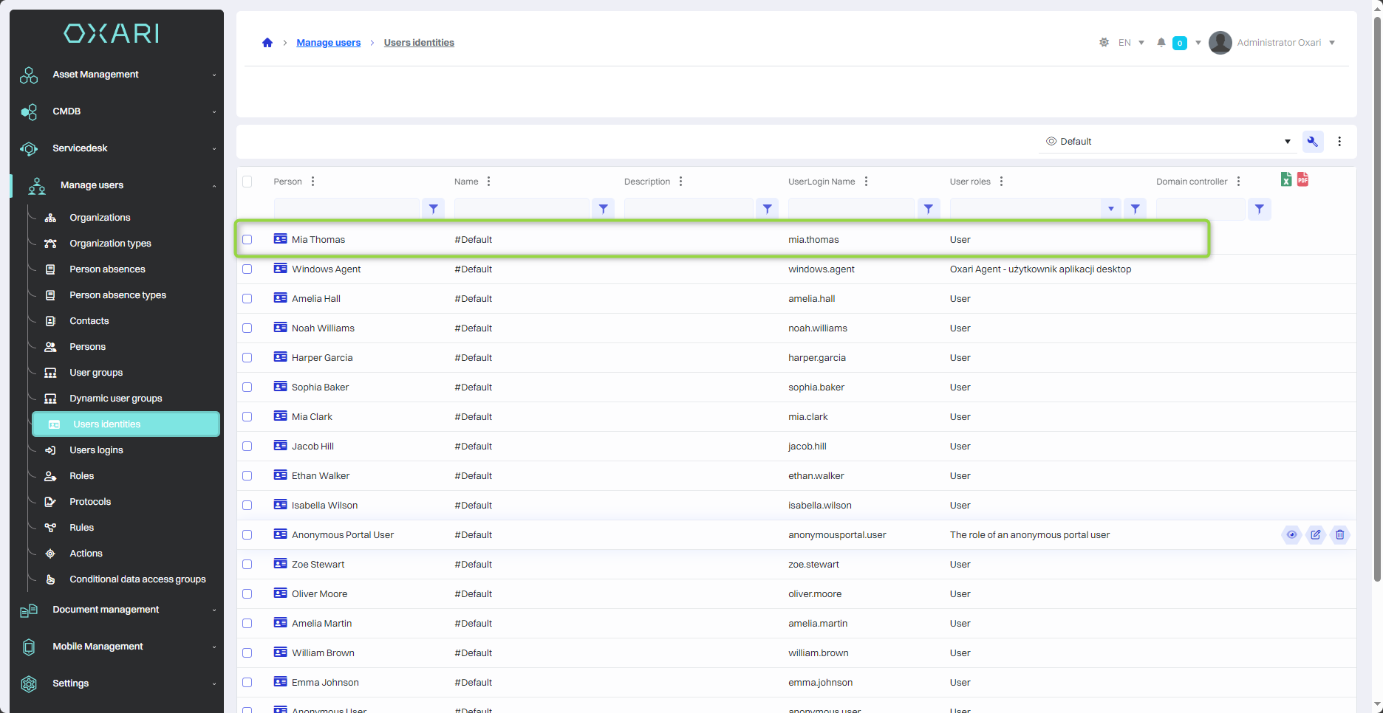The image size is (1383, 713).
Task: Select the Windows Agent row checkbox
Action: point(247,269)
